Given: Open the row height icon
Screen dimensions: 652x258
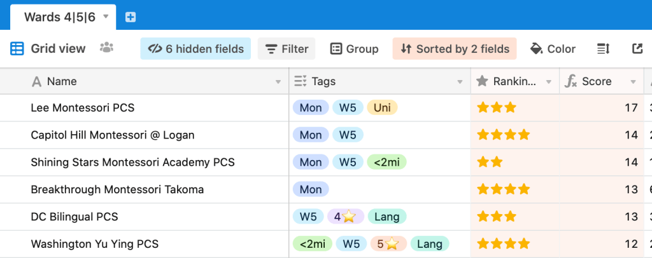Looking at the screenshot, I should pos(603,49).
